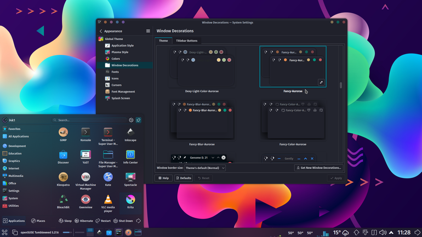Image resolution: width=422 pixels, height=237 pixels.
Task: Launch Spectacle screenshot tool
Action: click(x=130, y=179)
